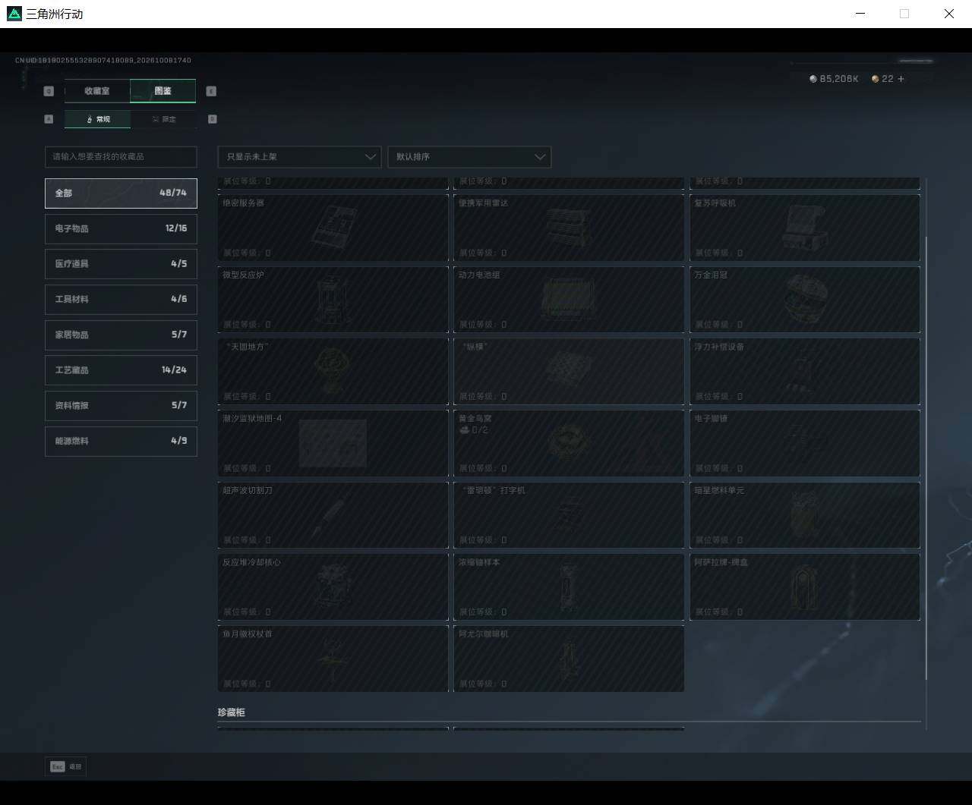
Task: Click the plus icon beside currency 22
Action: [x=901, y=79]
